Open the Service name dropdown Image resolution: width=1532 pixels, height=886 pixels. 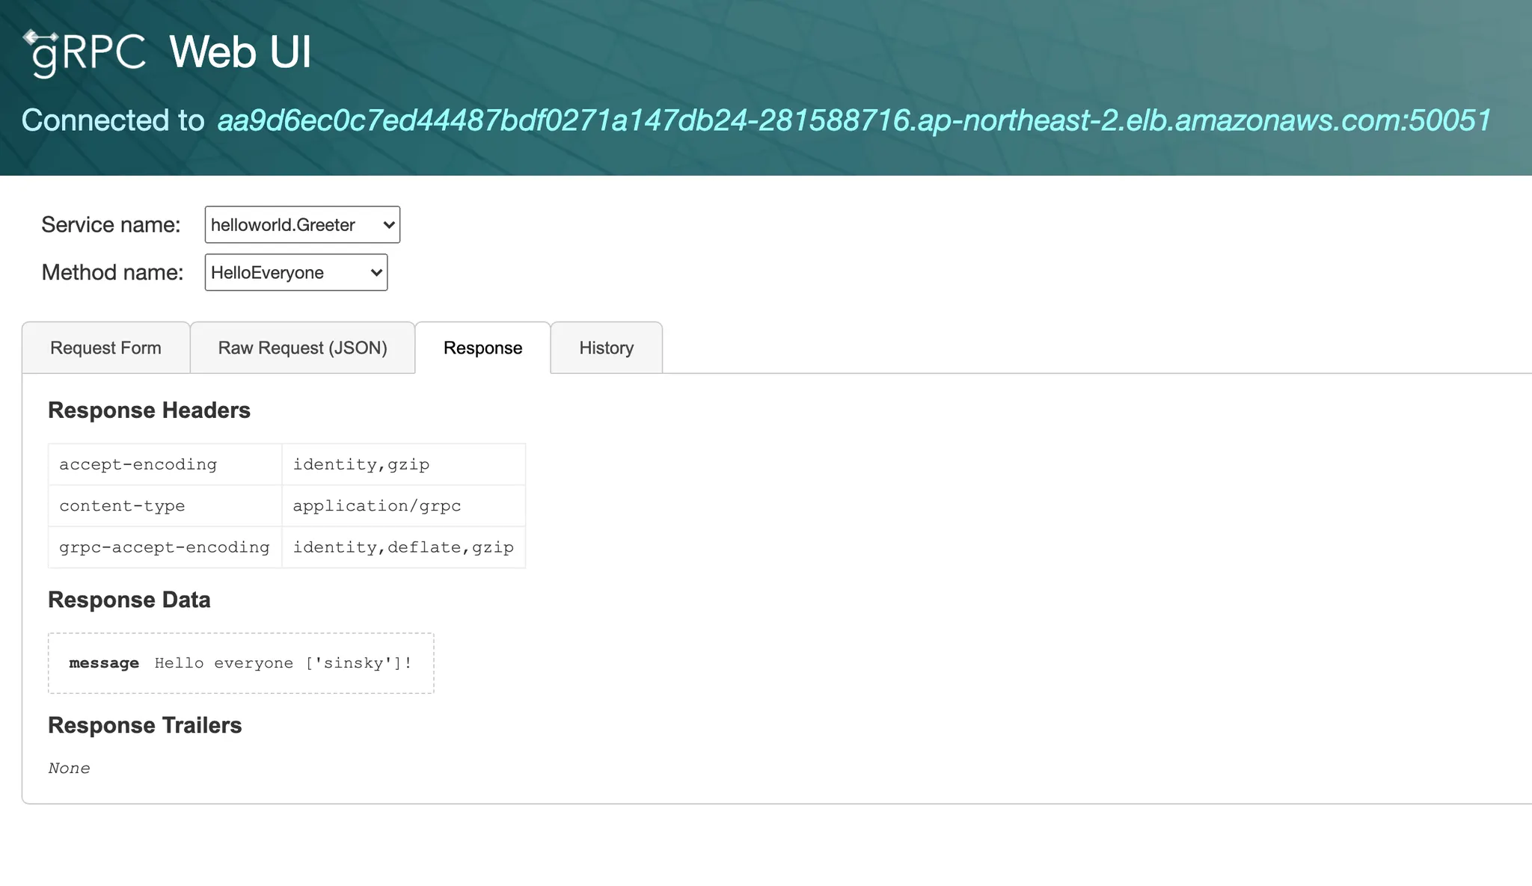click(x=301, y=225)
